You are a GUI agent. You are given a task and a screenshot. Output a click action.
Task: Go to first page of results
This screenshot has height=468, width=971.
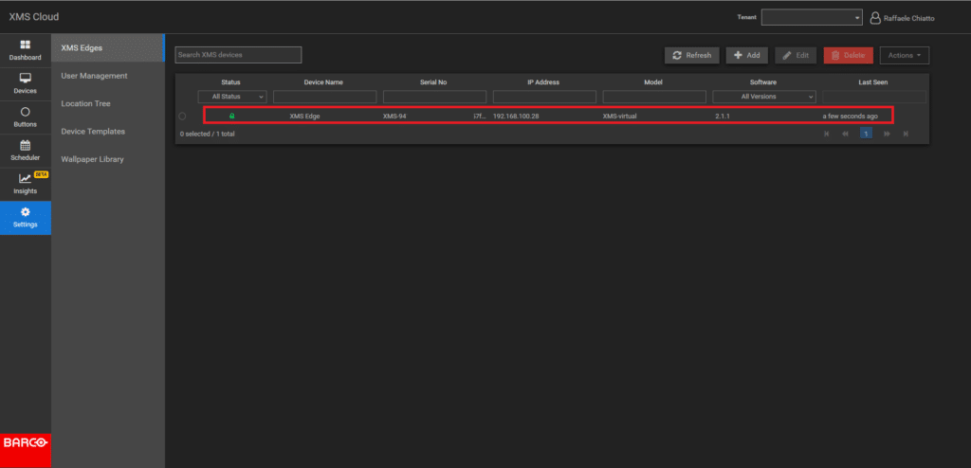(x=826, y=133)
